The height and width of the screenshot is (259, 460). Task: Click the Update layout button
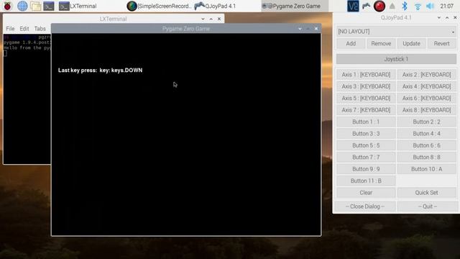(x=411, y=43)
